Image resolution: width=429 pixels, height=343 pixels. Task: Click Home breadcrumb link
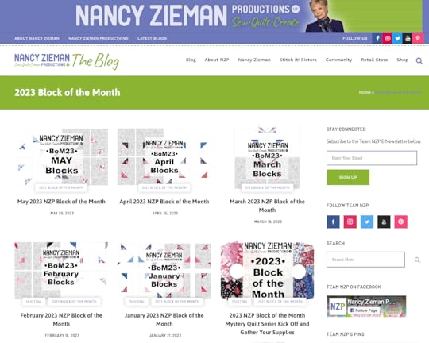[x=365, y=92]
